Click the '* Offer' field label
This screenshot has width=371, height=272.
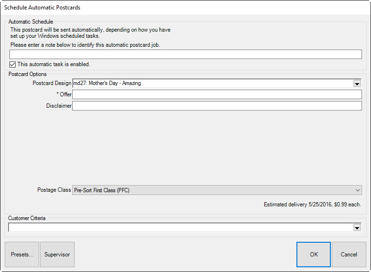63,94
